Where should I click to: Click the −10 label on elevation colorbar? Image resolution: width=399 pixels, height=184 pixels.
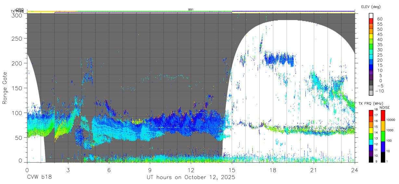379,91
